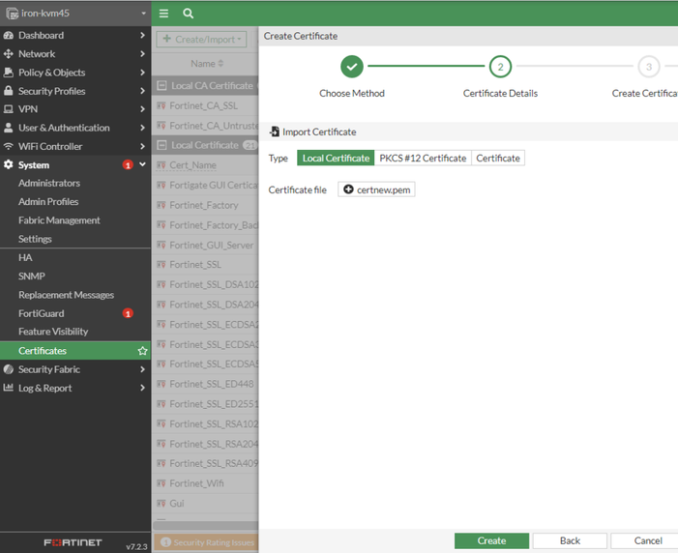
Task: Select the Fortinet_CA_SSL row
Action: pos(205,106)
